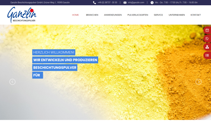Open the PULVERLACKKARTEN menu item
The height and width of the screenshot is (132, 211).
(138, 15)
